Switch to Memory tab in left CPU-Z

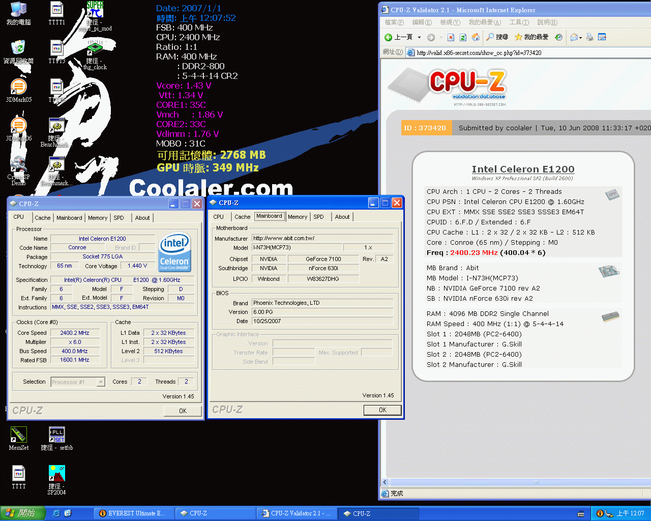pos(98,218)
